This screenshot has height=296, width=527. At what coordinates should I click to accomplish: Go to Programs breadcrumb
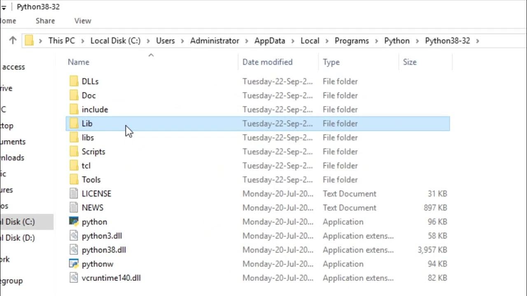click(x=352, y=41)
